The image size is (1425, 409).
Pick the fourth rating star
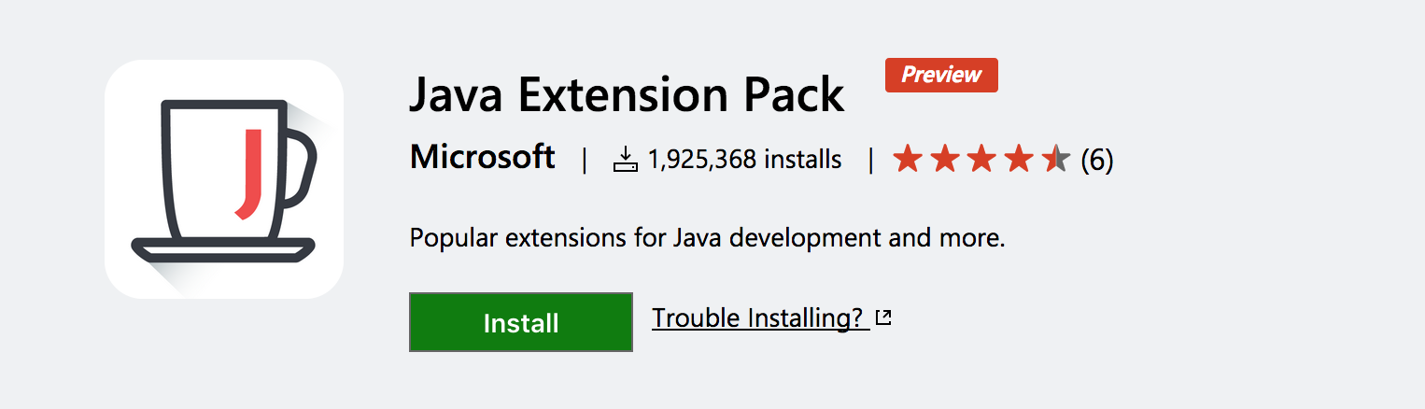[x=1019, y=160]
